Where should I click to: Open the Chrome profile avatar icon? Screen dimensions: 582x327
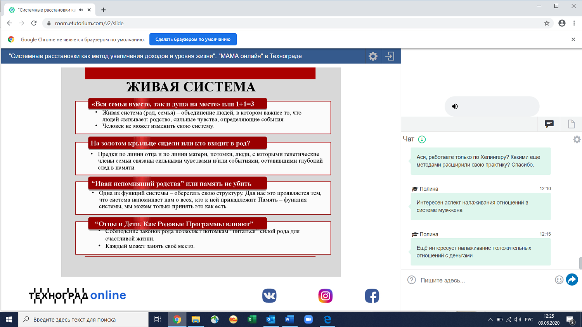click(x=562, y=23)
